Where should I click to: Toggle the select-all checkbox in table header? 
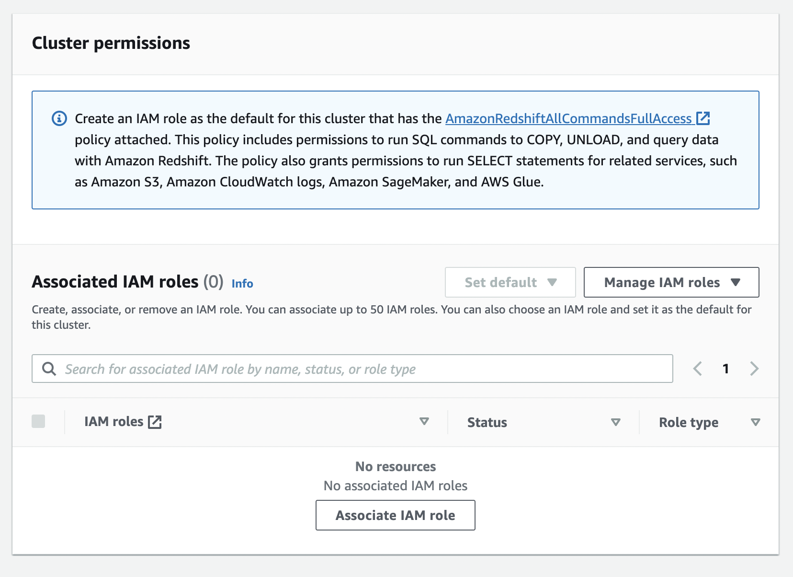(x=38, y=422)
